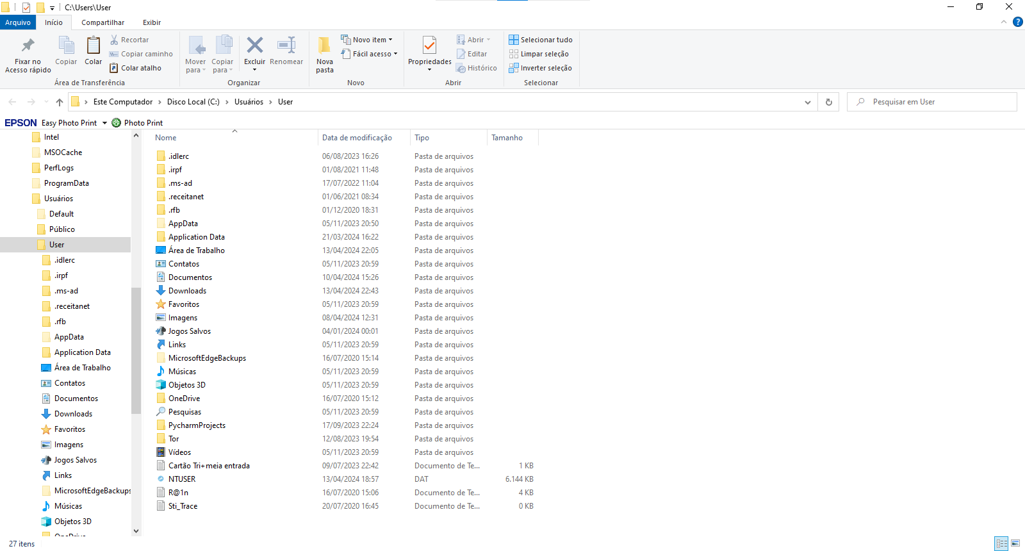The height and width of the screenshot is (551, 1025).
Task: Click the Photo Print button in the EPSON toolbar
Action: point(138,123)
